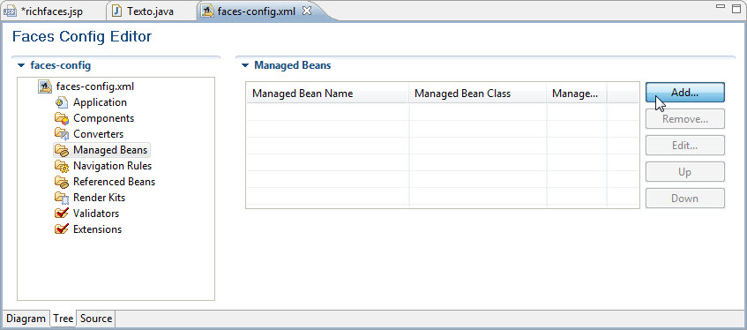Click the Converters folder icon
Viewport: 747px width, 330px height.
tap(62, 134)
